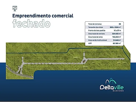136x102 pixels.
Task: Click the 'Área verde institucional' label
Action: (x=97, y=40)
